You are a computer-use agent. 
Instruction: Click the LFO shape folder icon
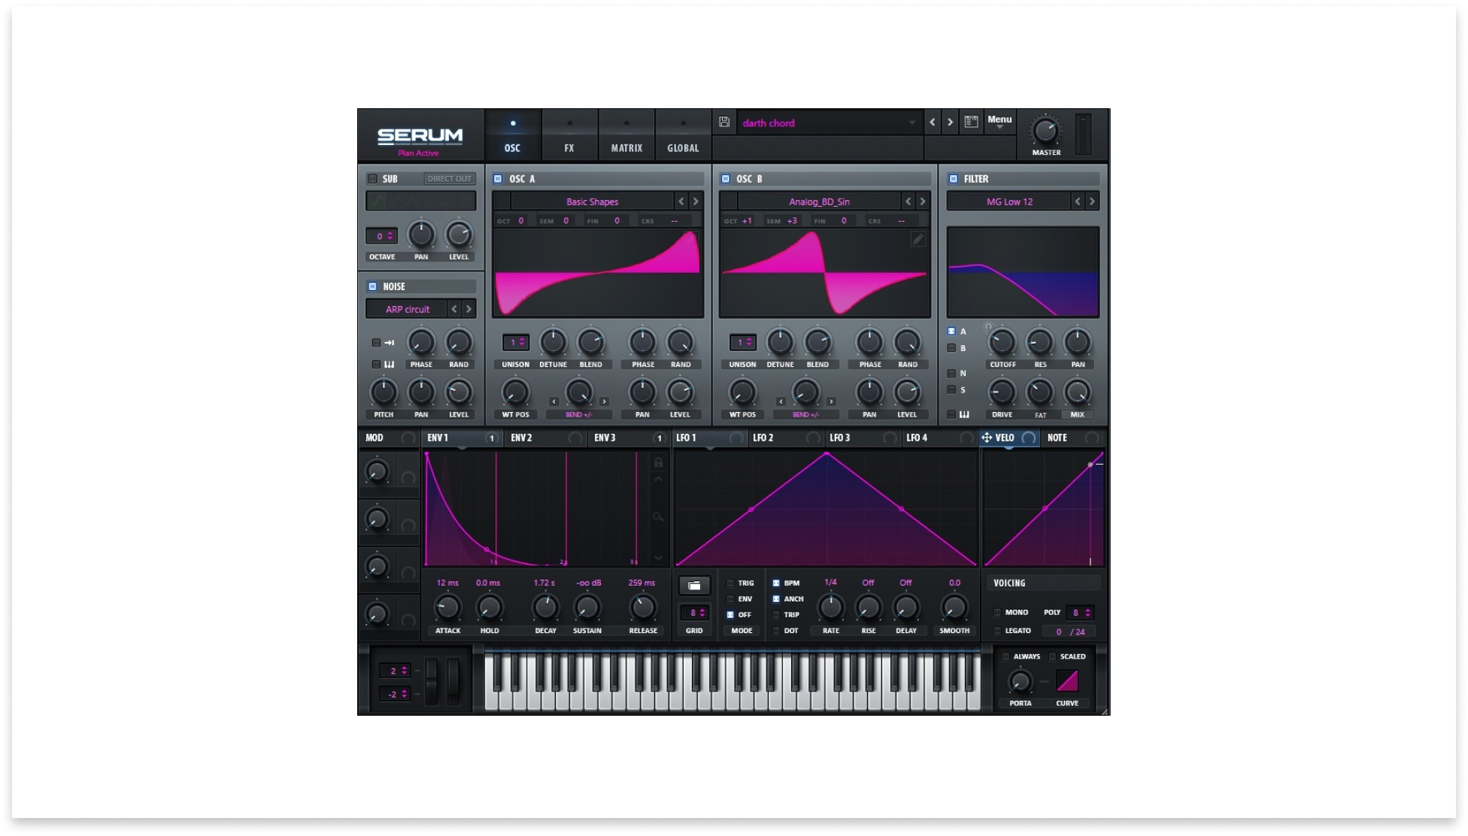coord(694,585)
